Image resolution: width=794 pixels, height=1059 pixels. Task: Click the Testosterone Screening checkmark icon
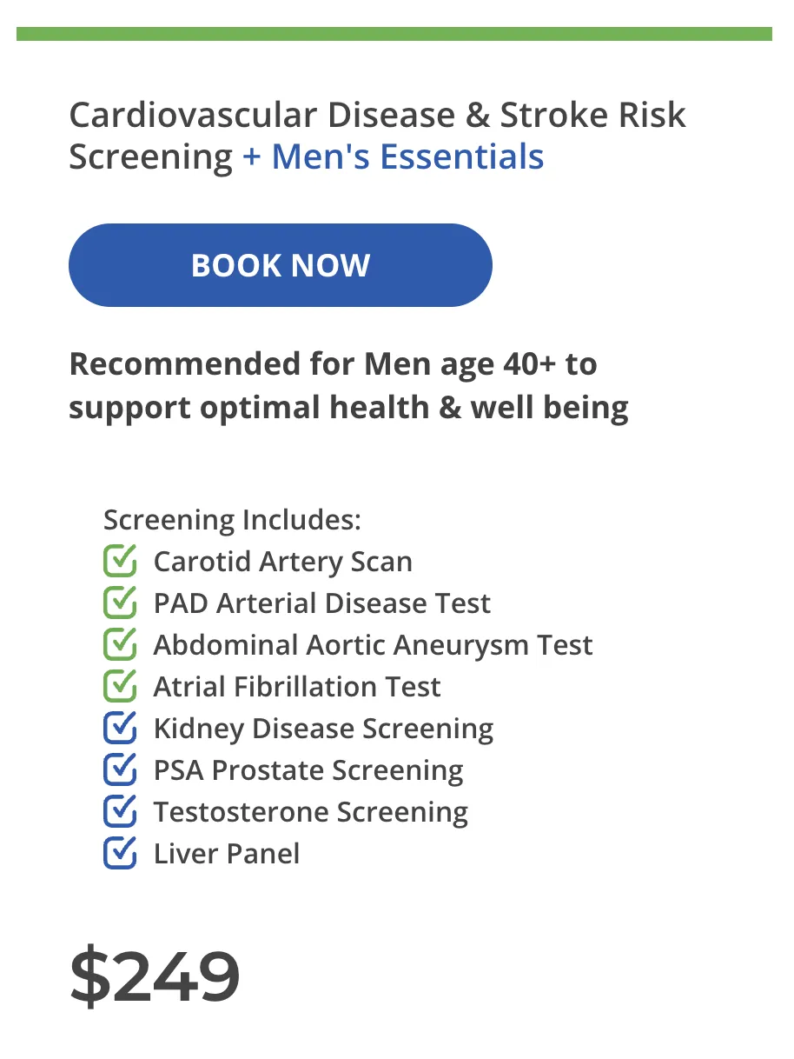(120, 811)
